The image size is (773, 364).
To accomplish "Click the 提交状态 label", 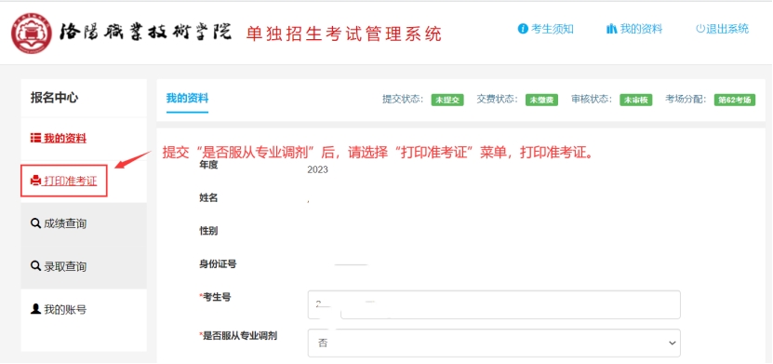I will tap(403, 99).
